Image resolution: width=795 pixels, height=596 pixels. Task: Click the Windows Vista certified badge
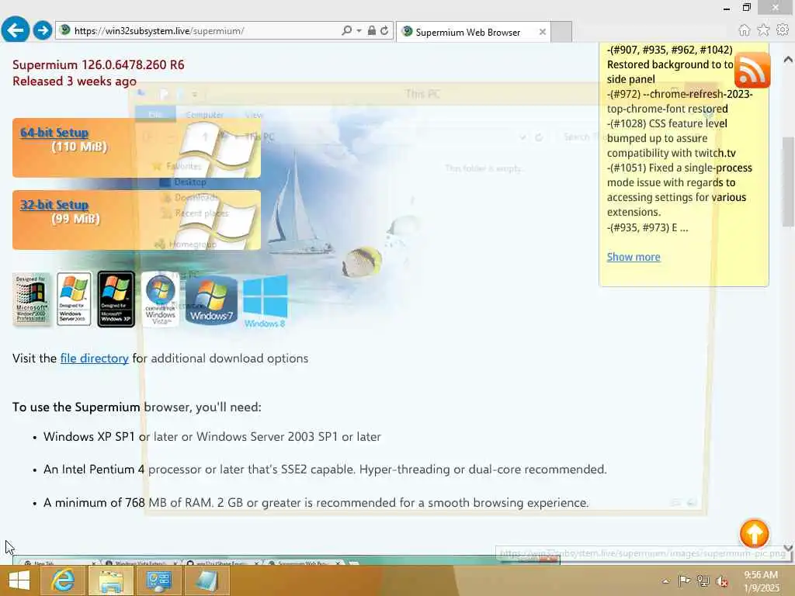point(160,300)
